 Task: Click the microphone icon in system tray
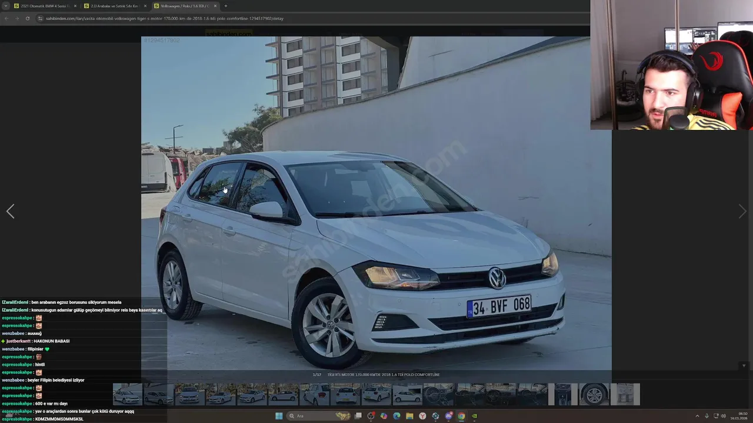click(x=707, y=416)
